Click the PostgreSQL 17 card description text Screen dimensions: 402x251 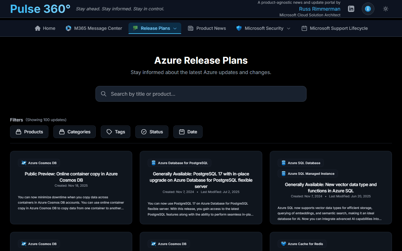pos(201,209)
